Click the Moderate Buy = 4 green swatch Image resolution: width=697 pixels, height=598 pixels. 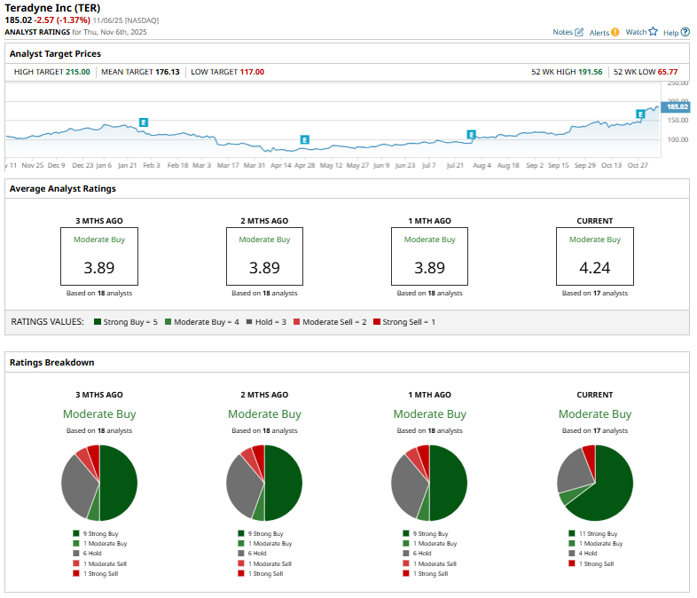click(168, 321)
